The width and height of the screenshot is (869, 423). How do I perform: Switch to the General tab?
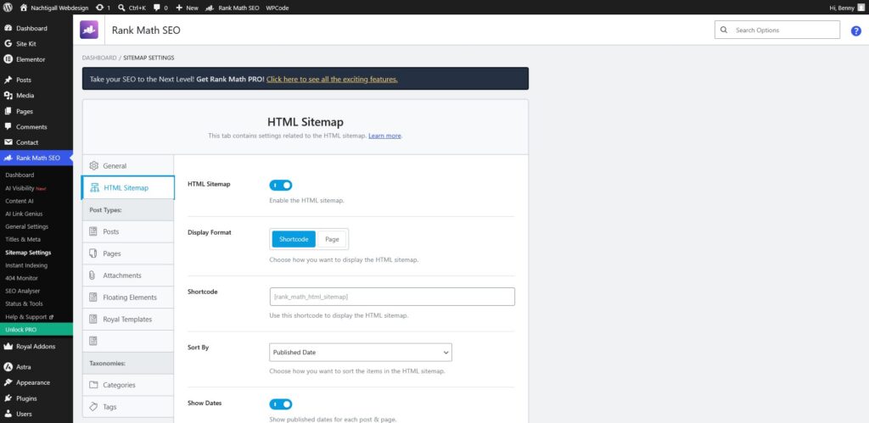coord(128,165)
